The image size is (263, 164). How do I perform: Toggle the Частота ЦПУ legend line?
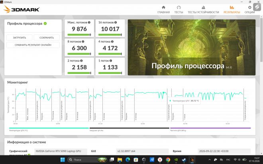[210, 128]
